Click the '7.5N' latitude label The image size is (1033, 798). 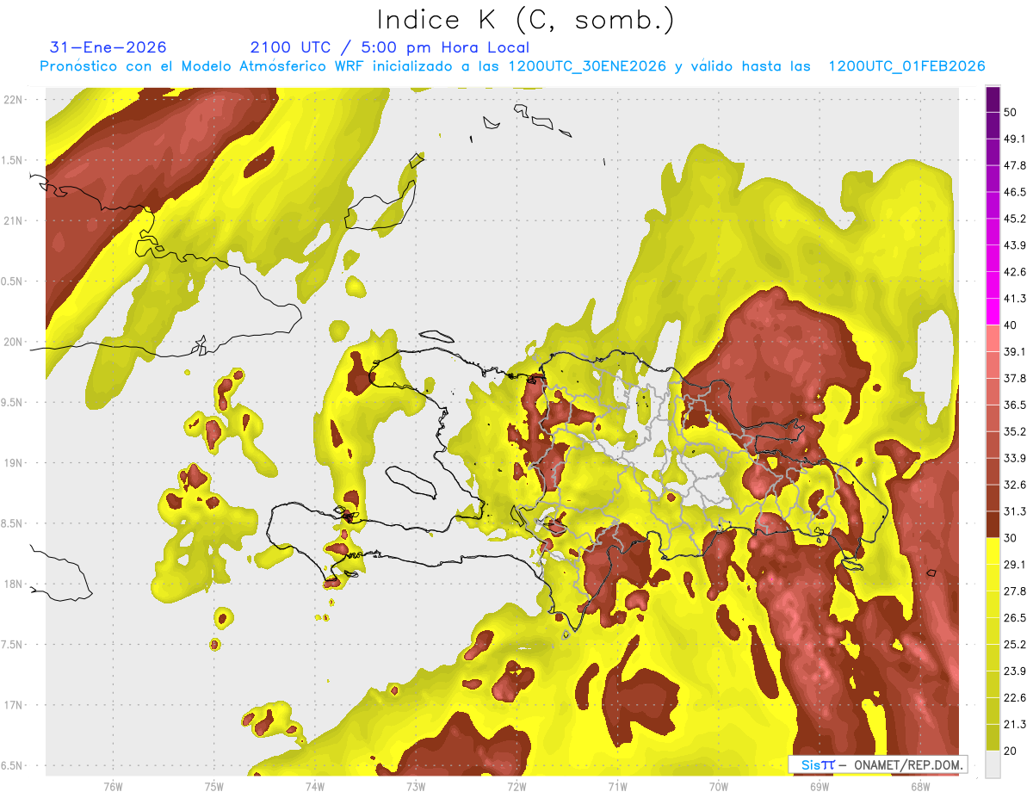13,645
